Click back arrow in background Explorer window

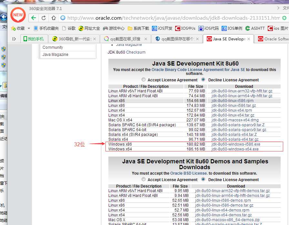(x=4, y=17)
